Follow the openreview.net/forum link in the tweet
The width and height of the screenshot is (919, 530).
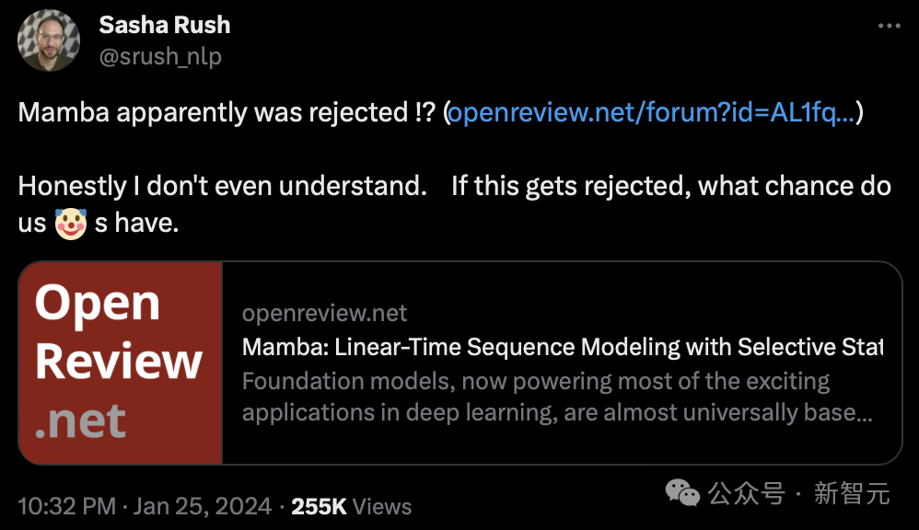point(651,113)
